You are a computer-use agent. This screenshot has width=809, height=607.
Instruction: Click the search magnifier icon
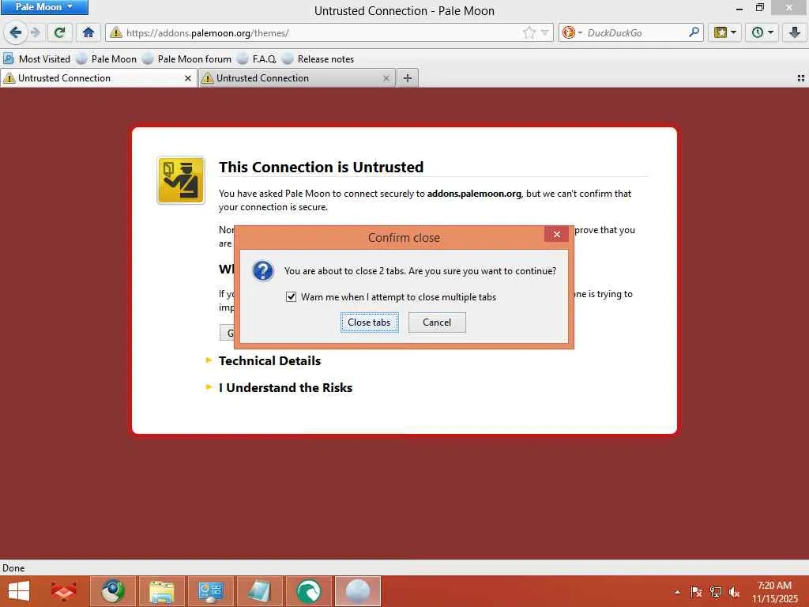(694, 32)
